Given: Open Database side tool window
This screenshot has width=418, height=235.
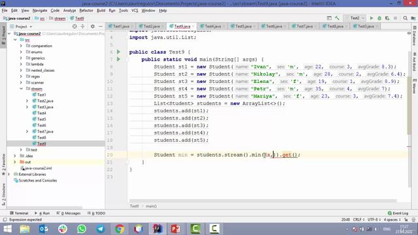Looking at the screenshot, I should [415, 35].
